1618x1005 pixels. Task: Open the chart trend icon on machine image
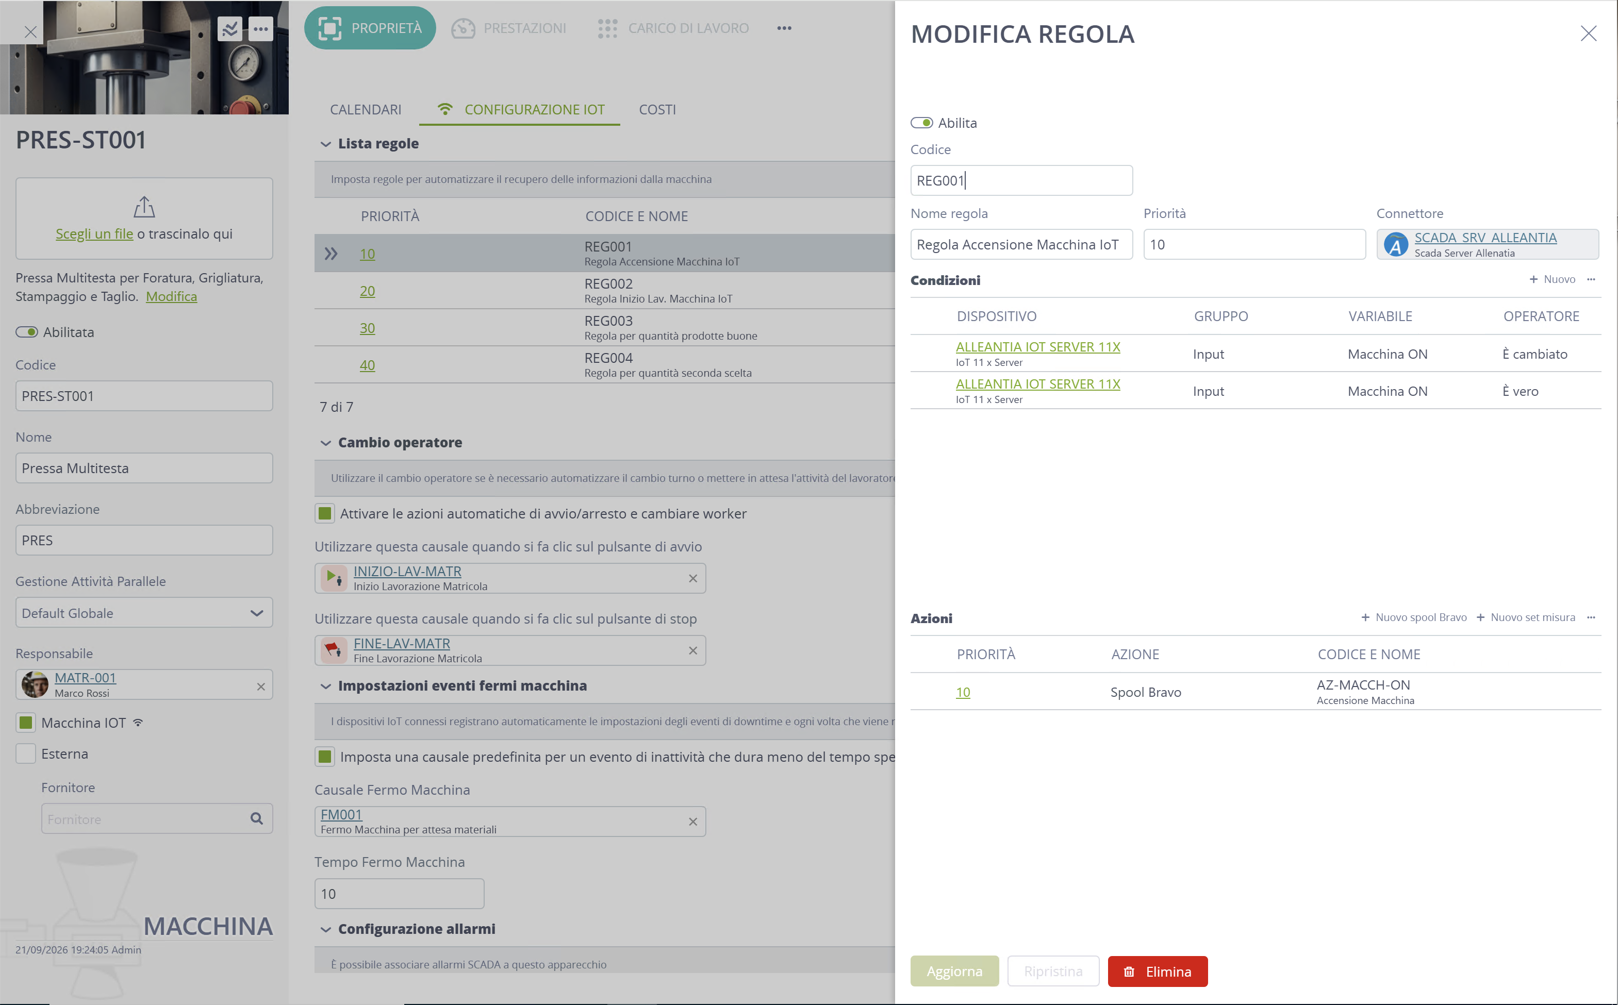tap(229, 28)
